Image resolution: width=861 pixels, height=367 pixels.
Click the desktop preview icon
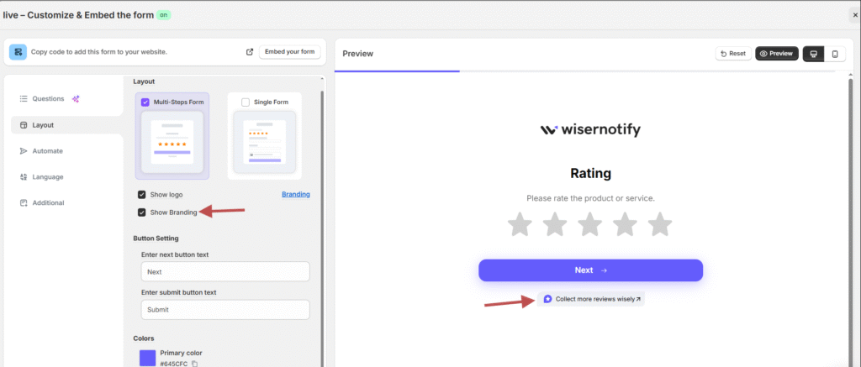pos(813,54)
